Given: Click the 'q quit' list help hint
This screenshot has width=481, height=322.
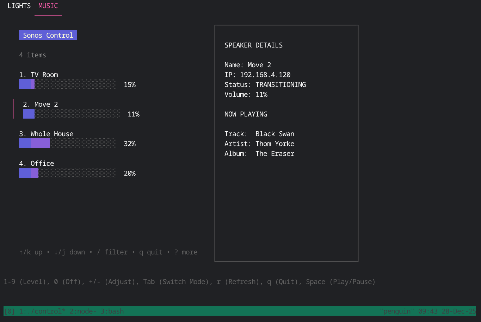Looking at the screenshot, I should (x=151, y=252).
